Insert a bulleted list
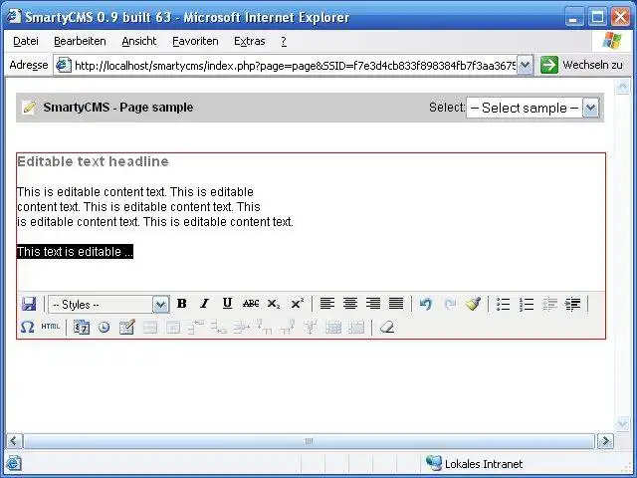Screen dimensions: 637x478 pos(503,303)
